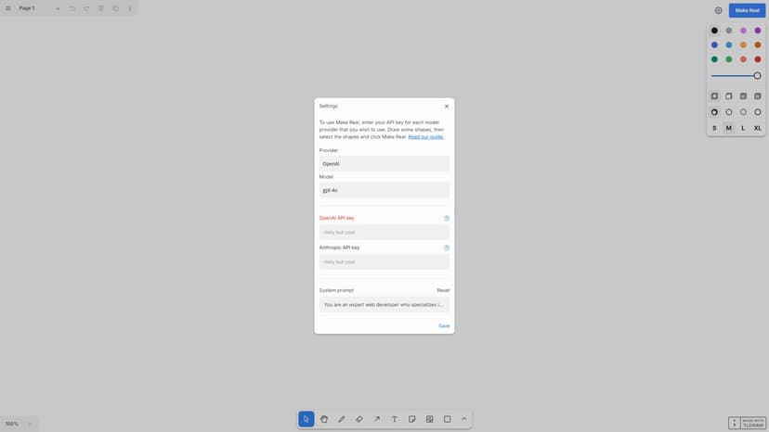
Task: Pick the orange color swatch
Action: click(758, 45)
